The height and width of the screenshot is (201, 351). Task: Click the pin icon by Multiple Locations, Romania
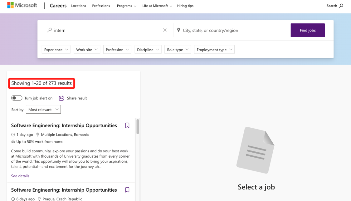pyautogui.click(x=38, y=135)
